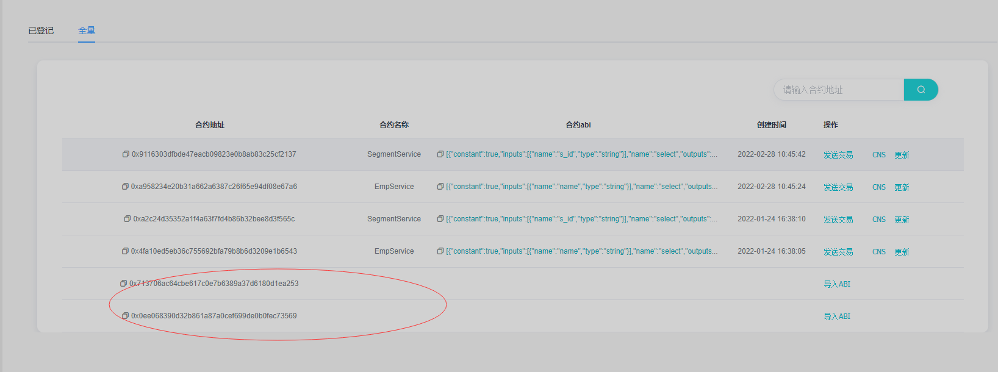Image resolution: width=998 pixels, height=372 pixels.
Task: Click 导入ABI for address 0x713706ac...
Action: coord(837,284)
